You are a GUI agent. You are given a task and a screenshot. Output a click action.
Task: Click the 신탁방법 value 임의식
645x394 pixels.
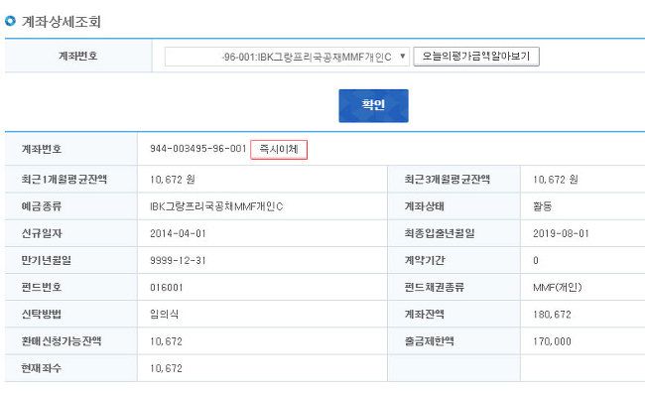[x=164, y=315]
